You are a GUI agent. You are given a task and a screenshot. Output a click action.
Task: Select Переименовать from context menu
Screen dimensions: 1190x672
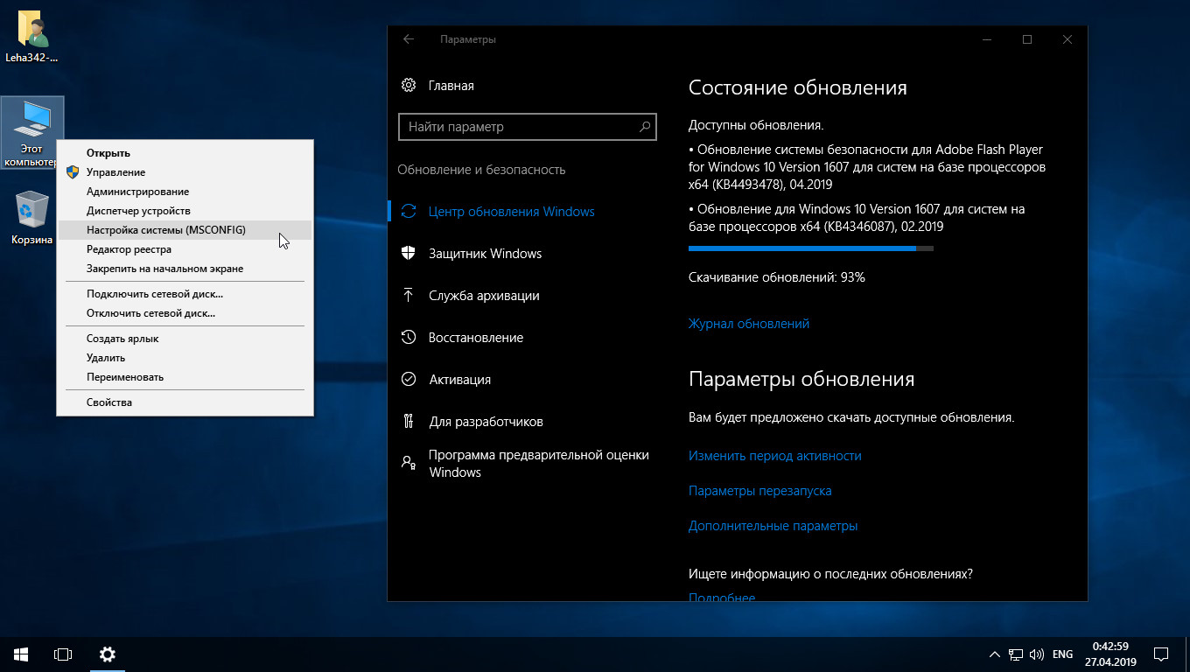[x=185, y=377]
